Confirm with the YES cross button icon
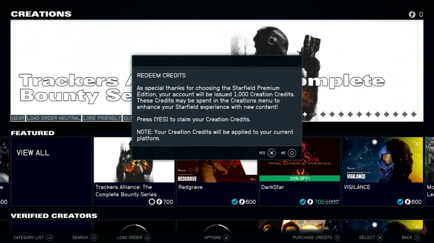434x243 pixels. point(272,153)
